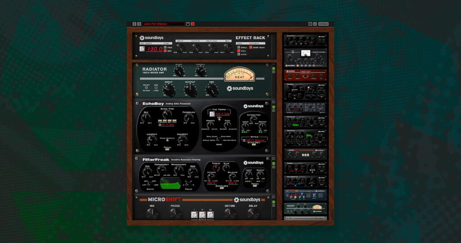Select the Free sync option
This screenshot has width=461, height=243.
tap(165, 47)
